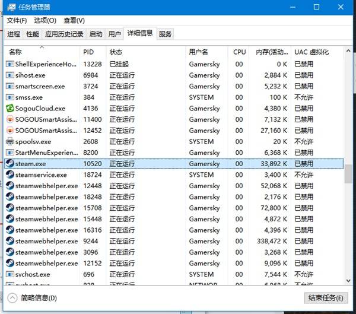Image resolution: width=356 pixels, height=314 pixels.
Task: Switch to the 服务 tab
Action: tap(166, 34)
